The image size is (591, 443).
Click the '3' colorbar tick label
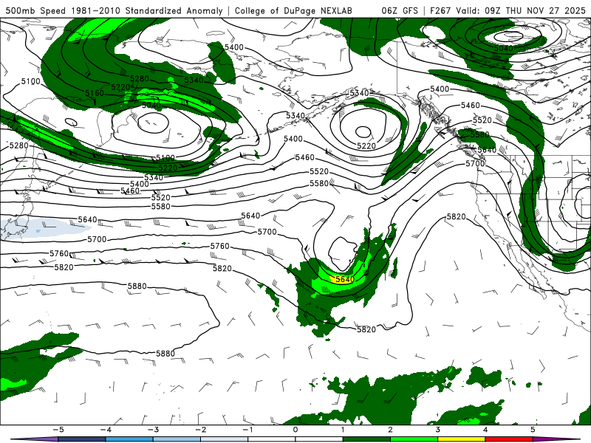438,430
